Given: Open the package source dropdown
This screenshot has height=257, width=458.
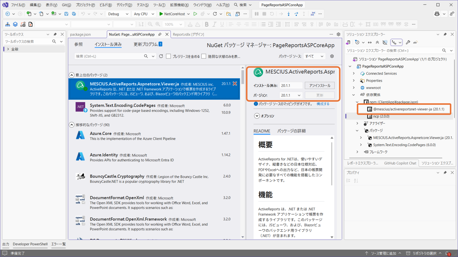Looking at the screenshot, I should [x=314, y=56].
